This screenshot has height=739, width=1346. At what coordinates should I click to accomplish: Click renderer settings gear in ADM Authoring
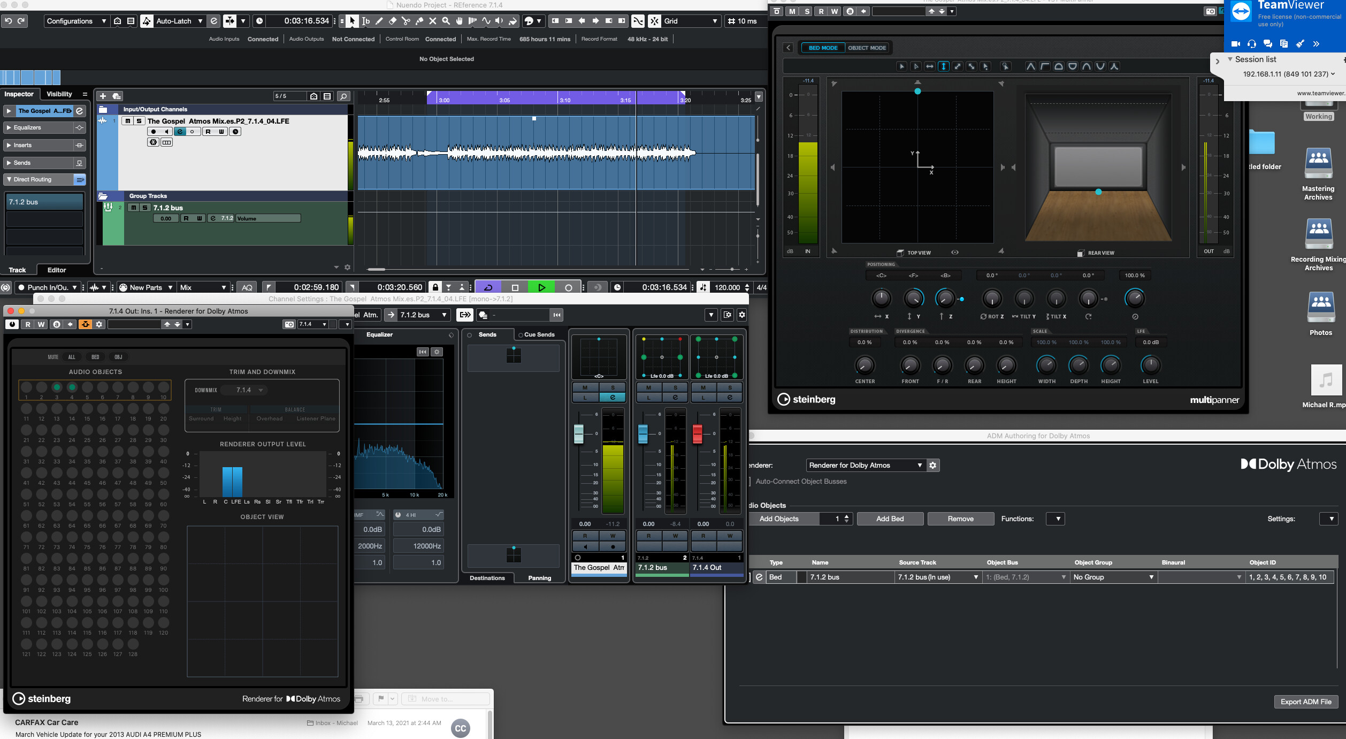coord(933,465)
